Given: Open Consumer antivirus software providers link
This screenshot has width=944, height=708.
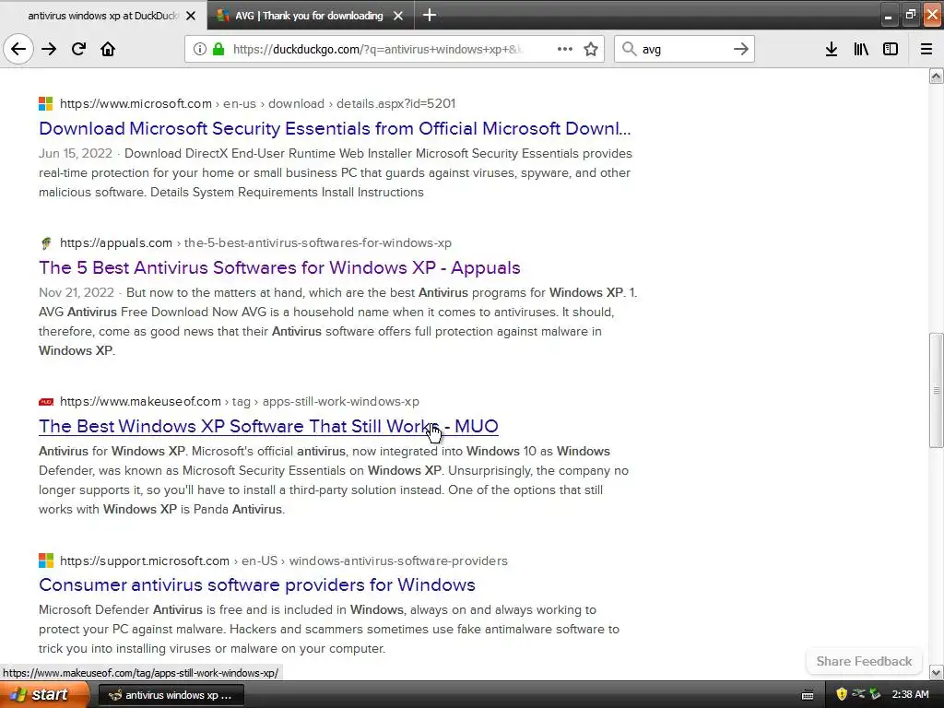Looking at the screenshot, I should pyautogui.click(x=257, y=584).
